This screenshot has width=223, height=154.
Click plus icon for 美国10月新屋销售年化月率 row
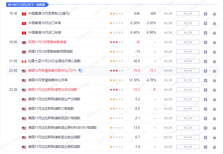coord(205,80)
